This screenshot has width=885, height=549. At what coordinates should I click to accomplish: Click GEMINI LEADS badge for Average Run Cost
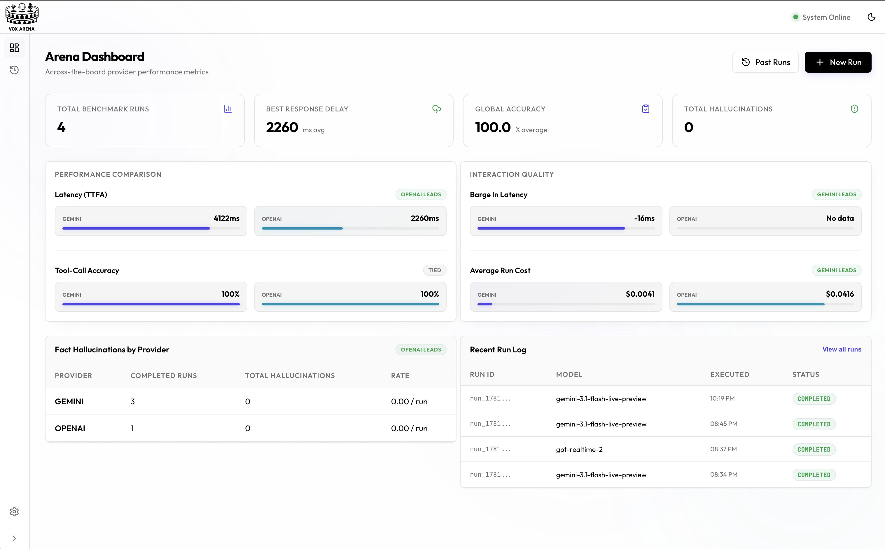point(836,270)
